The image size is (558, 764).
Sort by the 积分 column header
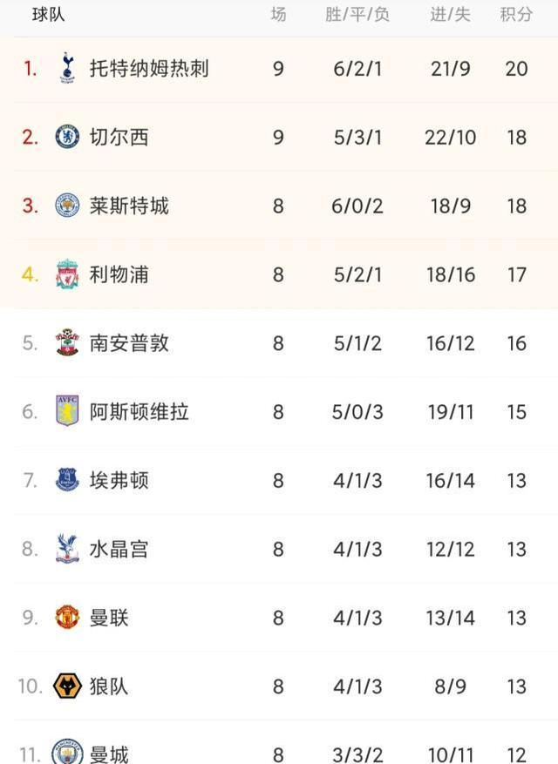click(x=516, y=15)
